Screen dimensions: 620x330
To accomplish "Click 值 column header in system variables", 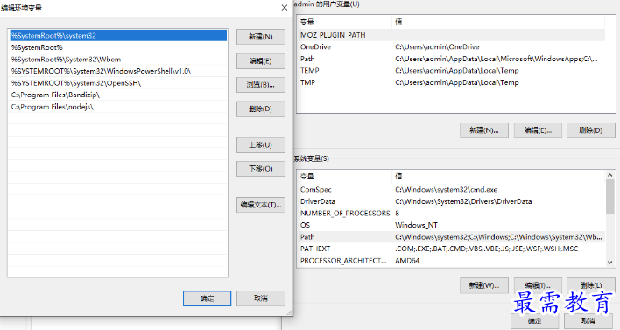I will point(498,176).
